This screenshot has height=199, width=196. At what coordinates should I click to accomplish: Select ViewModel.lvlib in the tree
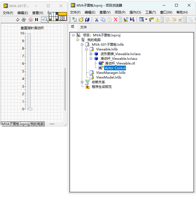(109, 77)
